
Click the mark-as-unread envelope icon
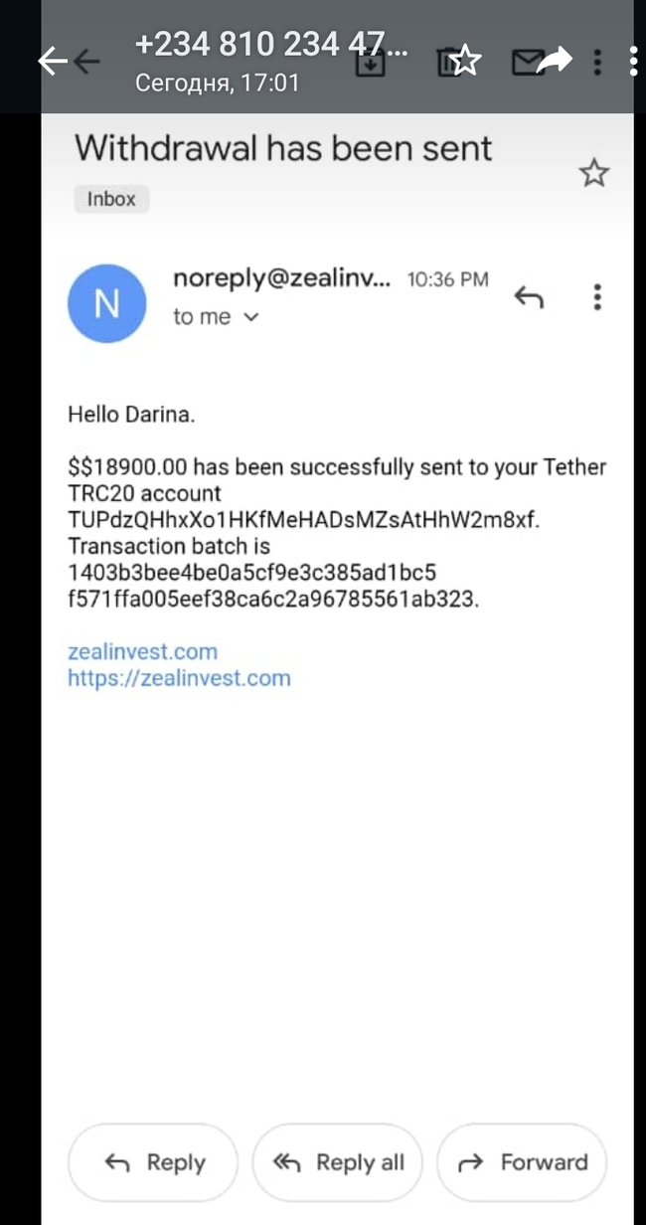523,63
